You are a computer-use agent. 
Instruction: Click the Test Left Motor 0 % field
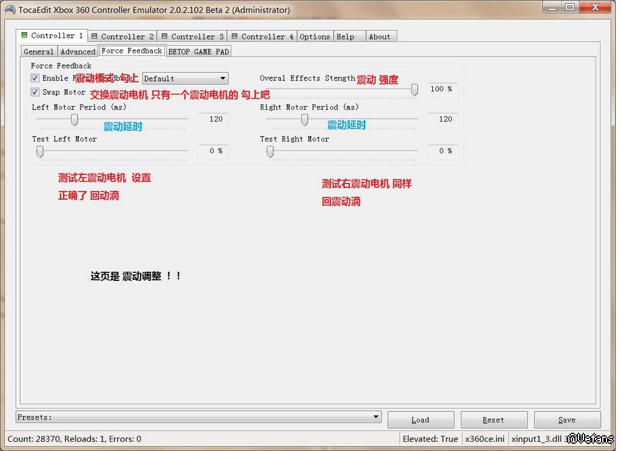pos(213,151)
